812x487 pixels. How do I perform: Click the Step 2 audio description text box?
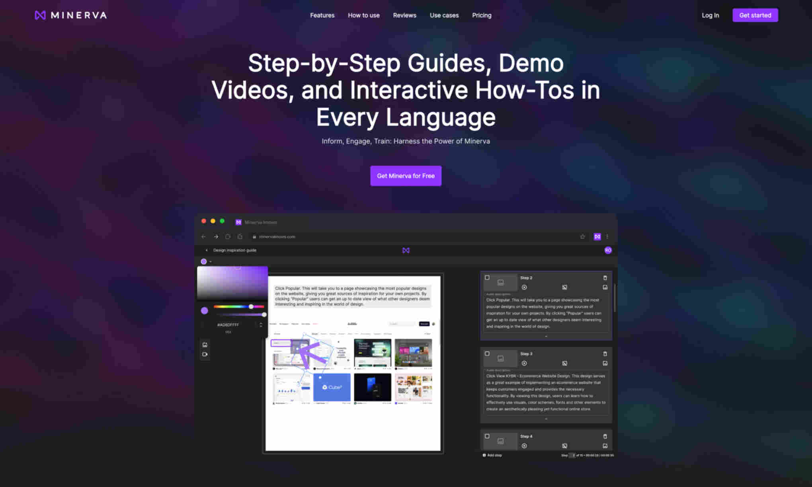point(546,313)
